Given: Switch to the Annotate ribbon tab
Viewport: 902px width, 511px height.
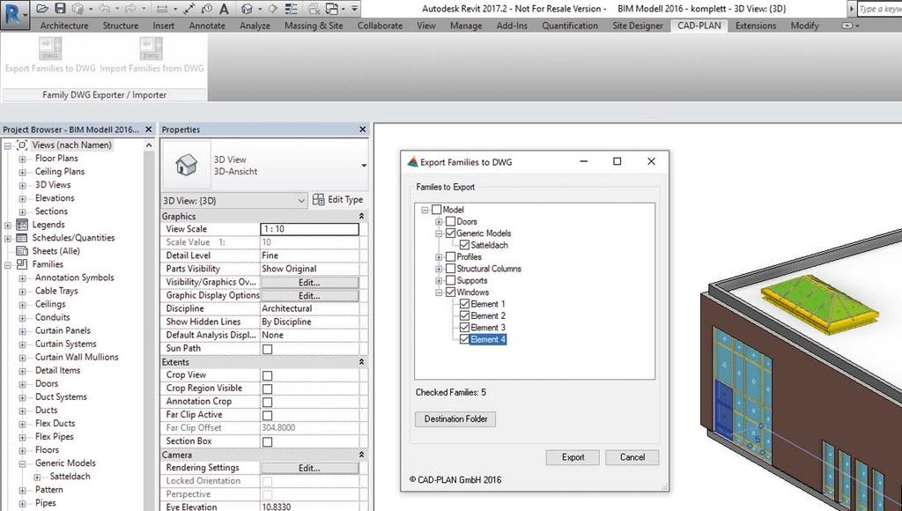Looking at the screenshot, I should click(x=207, y=26).
